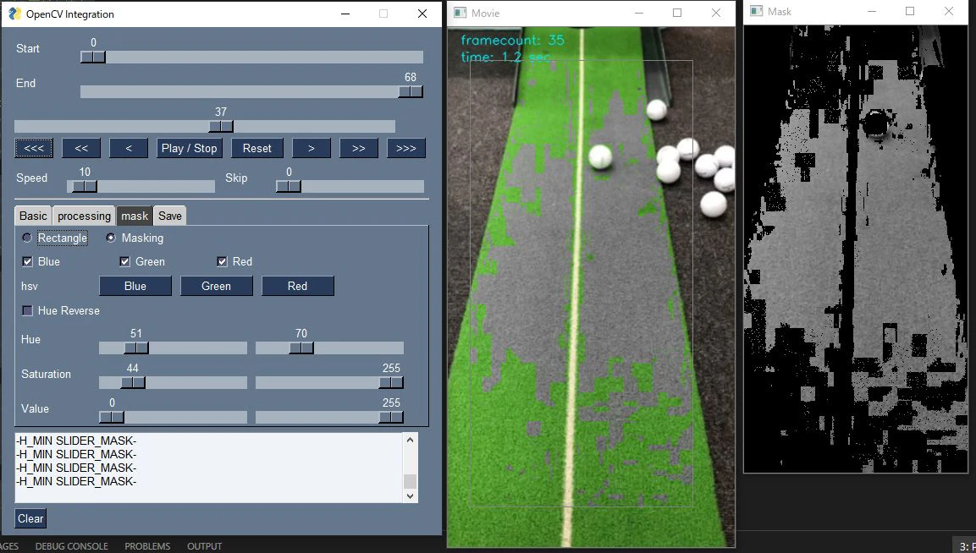This screenshot has height=553, width=976.
Task: Click the Hue maximum slider handle at 70
Action: click(x=301, y=348)
